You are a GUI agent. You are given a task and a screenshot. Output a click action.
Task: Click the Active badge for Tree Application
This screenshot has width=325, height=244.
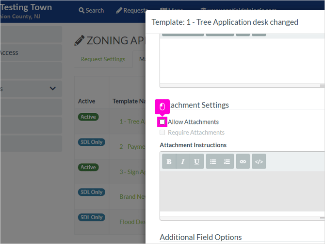click(88, 117)
